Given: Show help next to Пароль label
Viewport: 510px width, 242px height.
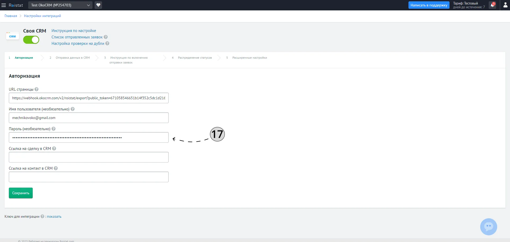Looking at the screenshot, I should tap(54, 129).
